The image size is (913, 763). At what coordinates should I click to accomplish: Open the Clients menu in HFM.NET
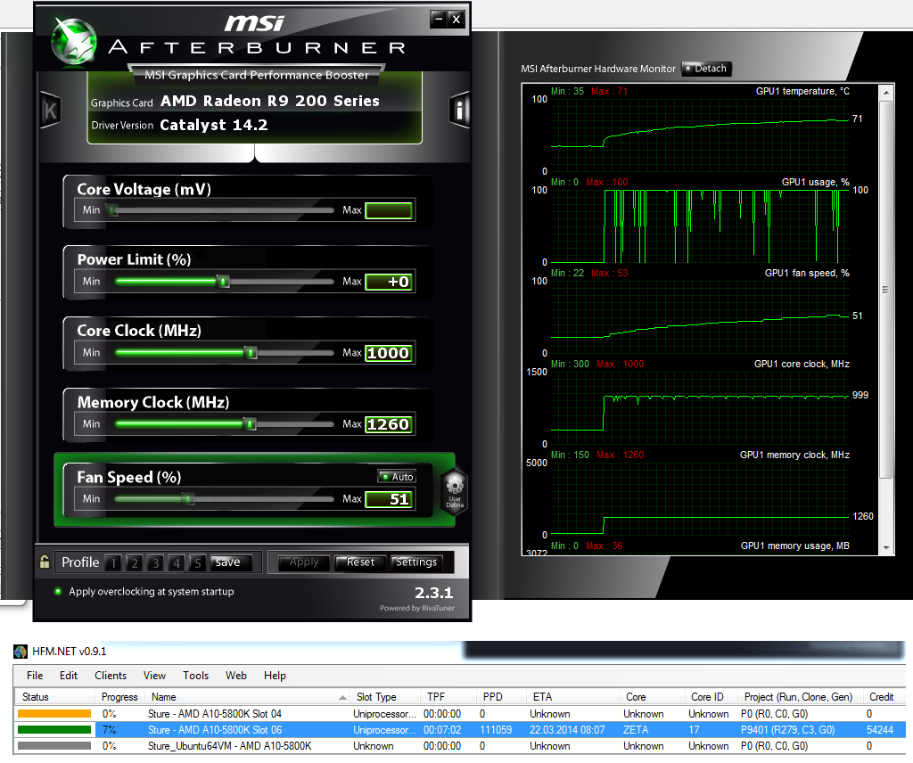[x=111, y=676]
